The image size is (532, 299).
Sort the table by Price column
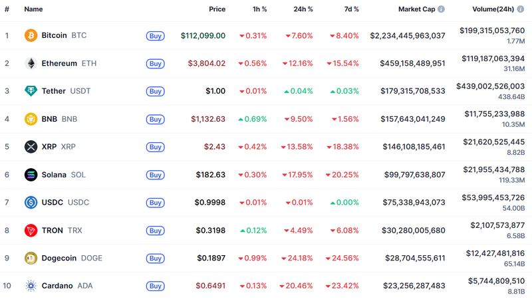tap(217, 9)
